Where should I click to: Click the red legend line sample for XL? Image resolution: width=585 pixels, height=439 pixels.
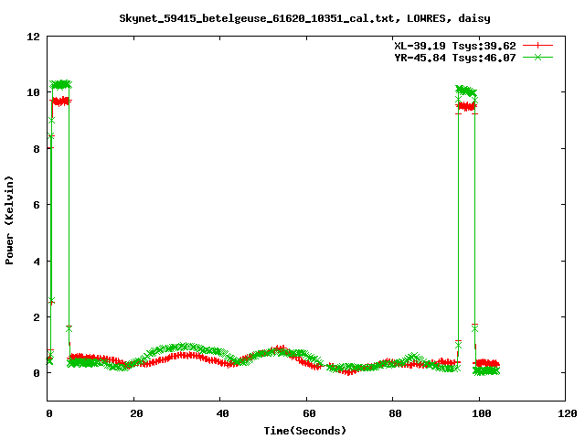pyautogui.click(x=537, y=46)
